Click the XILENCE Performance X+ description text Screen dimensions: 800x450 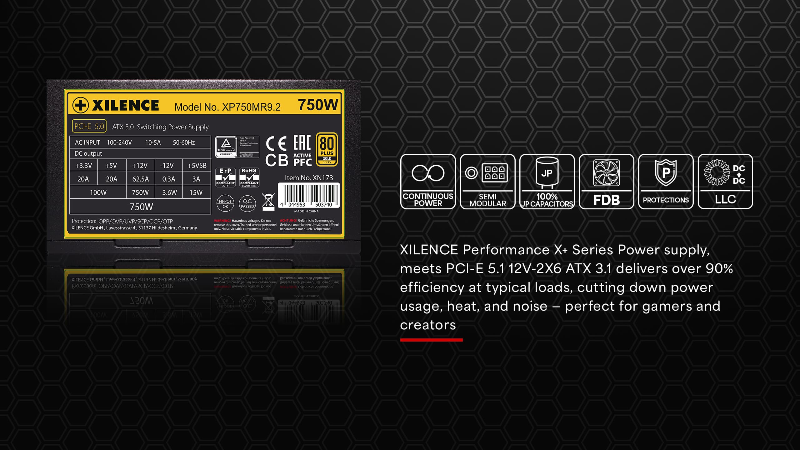pos(566,287)
